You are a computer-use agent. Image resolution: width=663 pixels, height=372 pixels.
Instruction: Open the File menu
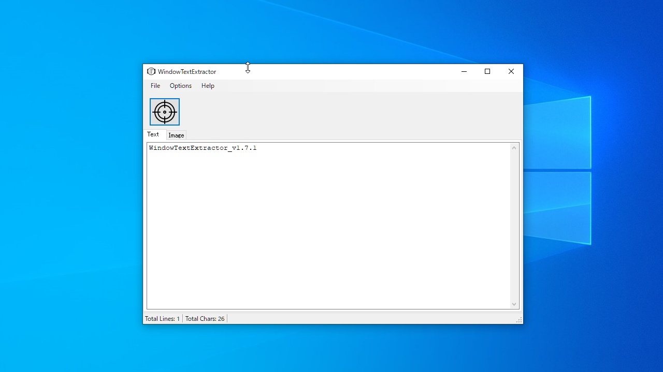point(155,86)
